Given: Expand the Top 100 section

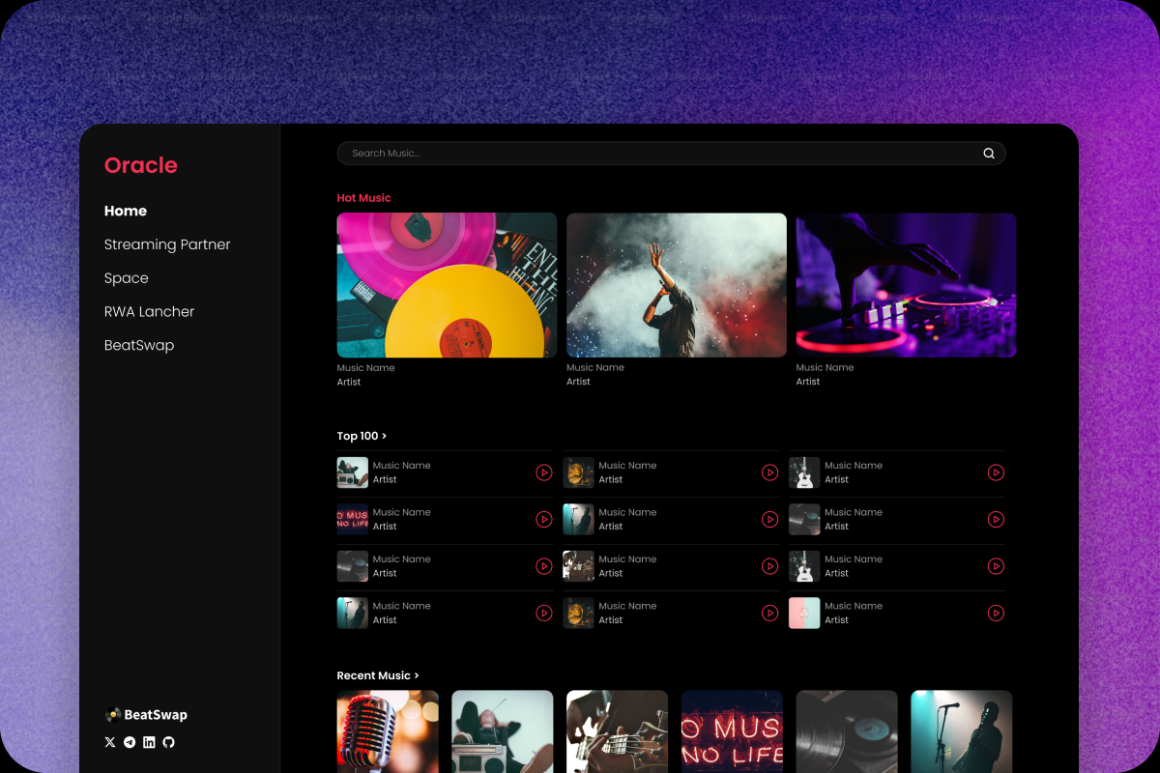Looking at the screenshot, I should 362,437.
